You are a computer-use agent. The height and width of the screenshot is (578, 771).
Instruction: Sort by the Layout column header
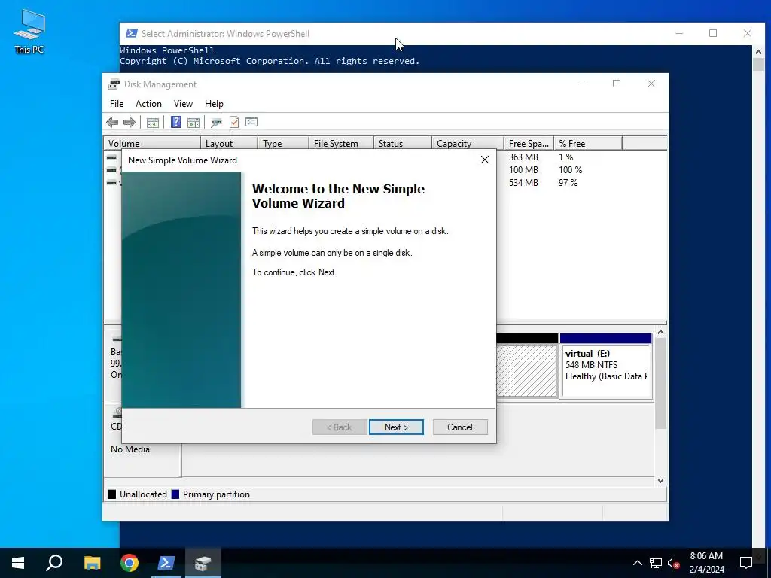click(x=229, y=144)
